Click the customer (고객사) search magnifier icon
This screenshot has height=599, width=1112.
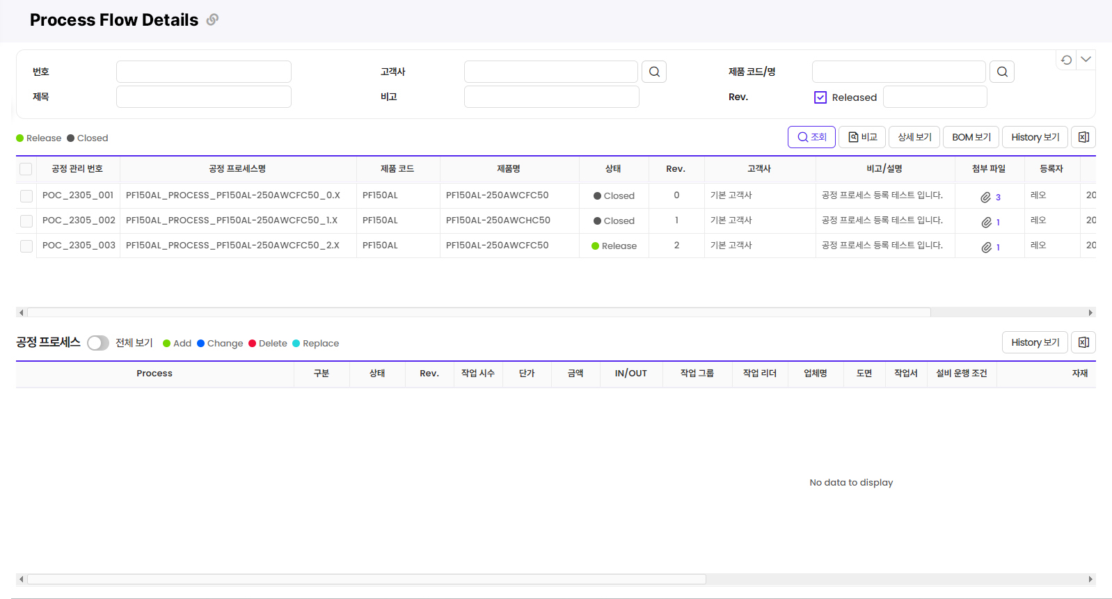654,72
